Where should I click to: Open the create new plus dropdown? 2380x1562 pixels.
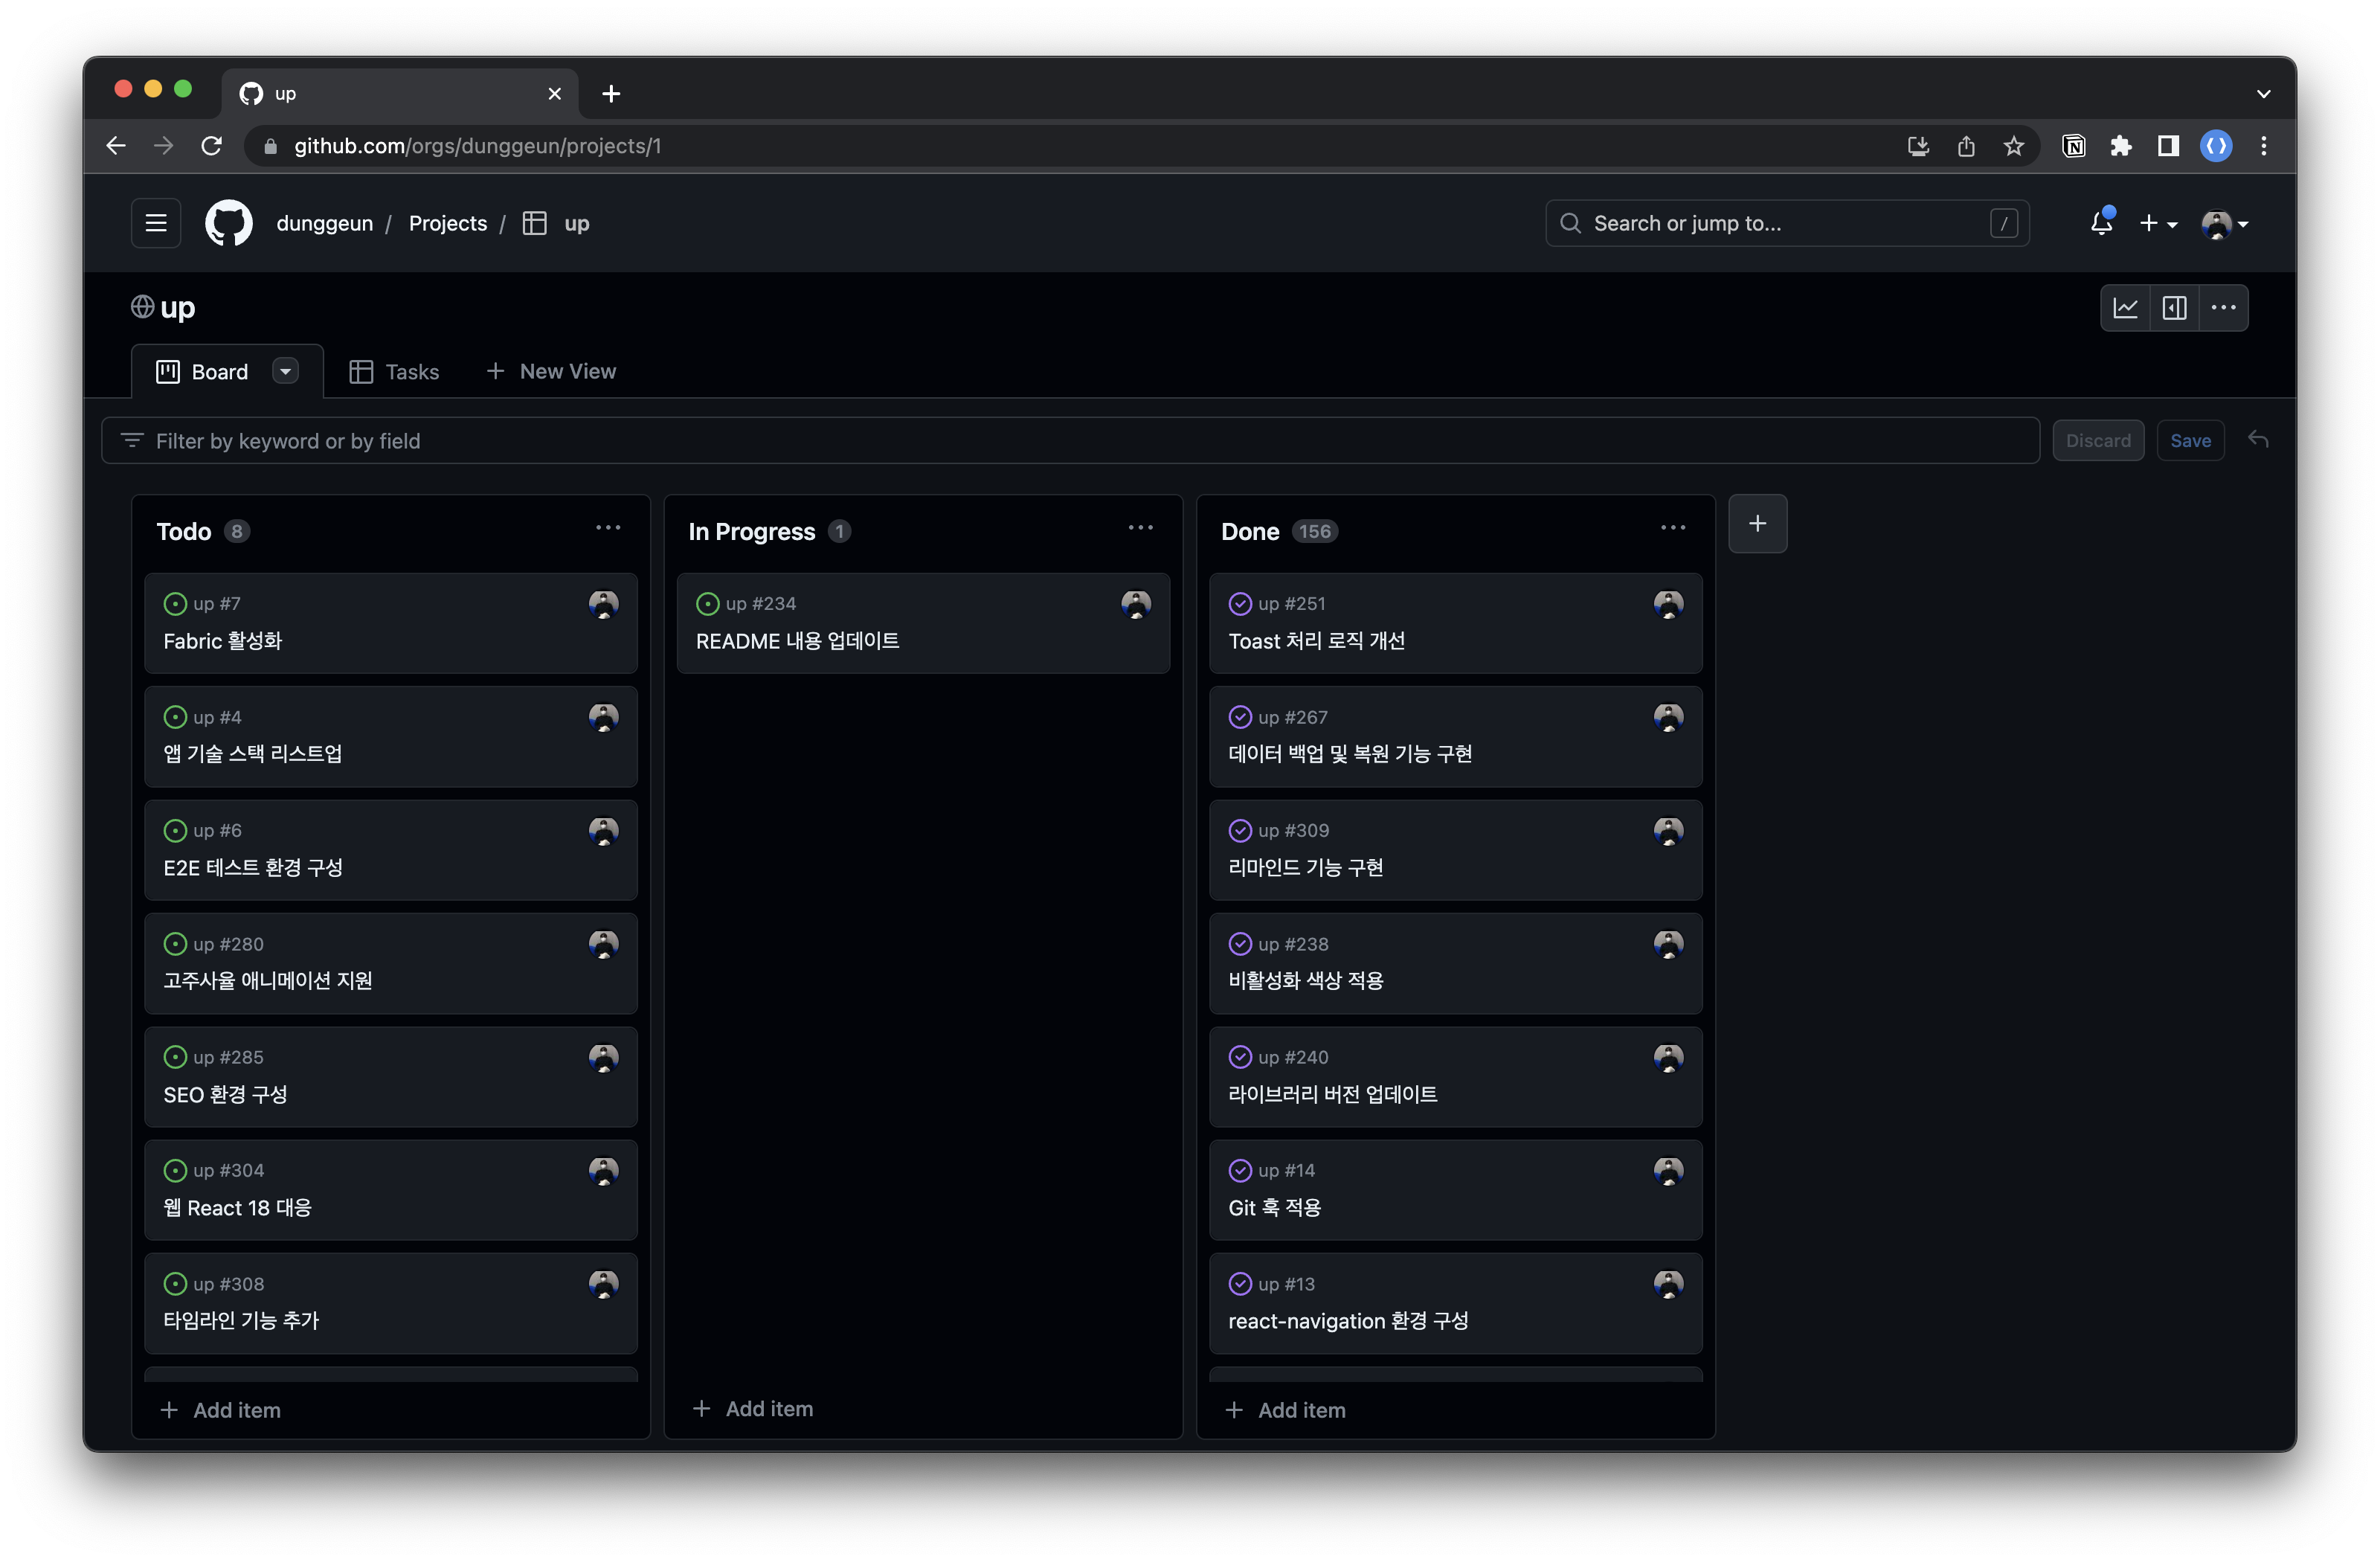(2157, 224)
